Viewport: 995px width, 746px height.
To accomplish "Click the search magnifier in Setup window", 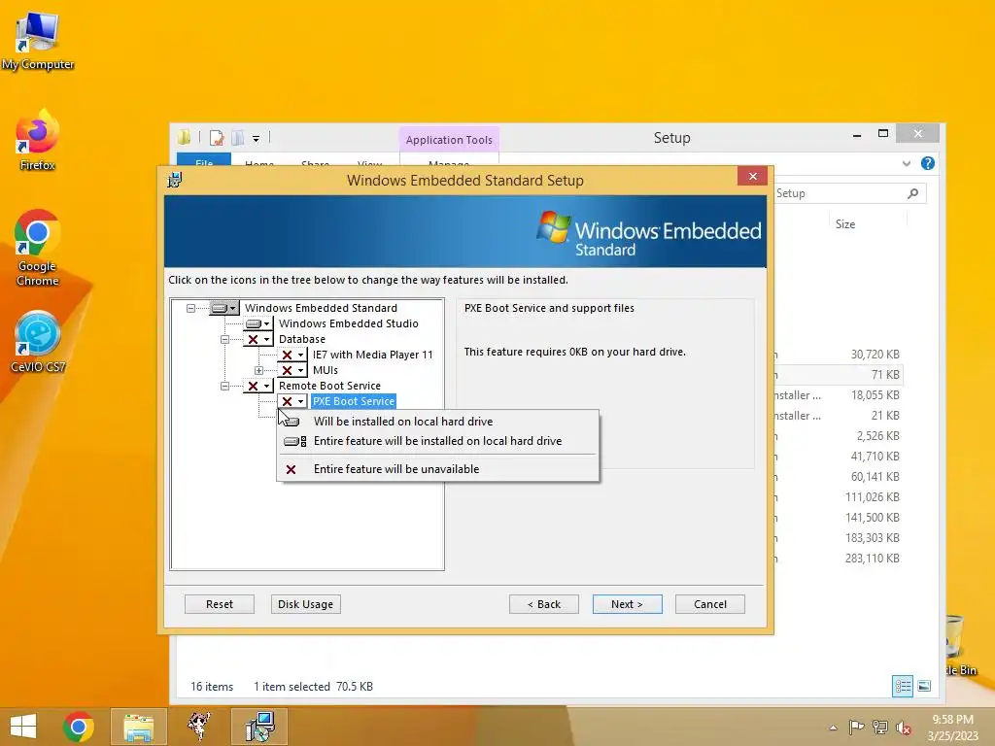I will 913,193.
